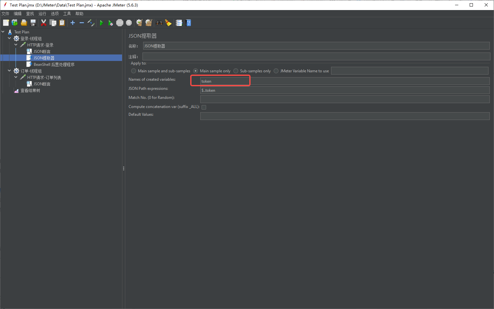Click the Open file folder icon
This screenshot has height=309, width=494.
24,23
